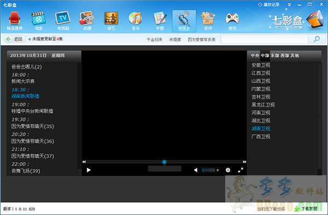328x215 pixels.
Task: Click the 18:30 time label
Action: click(x=20, y=89)
